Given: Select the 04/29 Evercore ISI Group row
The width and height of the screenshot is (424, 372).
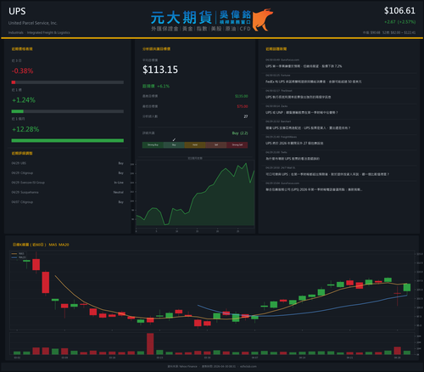Looking at the screenshot, I should [68, 183].
